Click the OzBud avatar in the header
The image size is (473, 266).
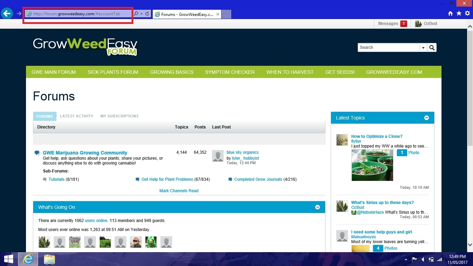(x=418, y=24)
